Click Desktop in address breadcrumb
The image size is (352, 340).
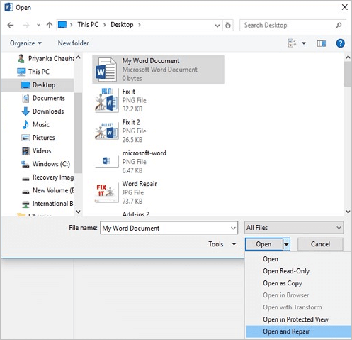click(x=122, y=25)
